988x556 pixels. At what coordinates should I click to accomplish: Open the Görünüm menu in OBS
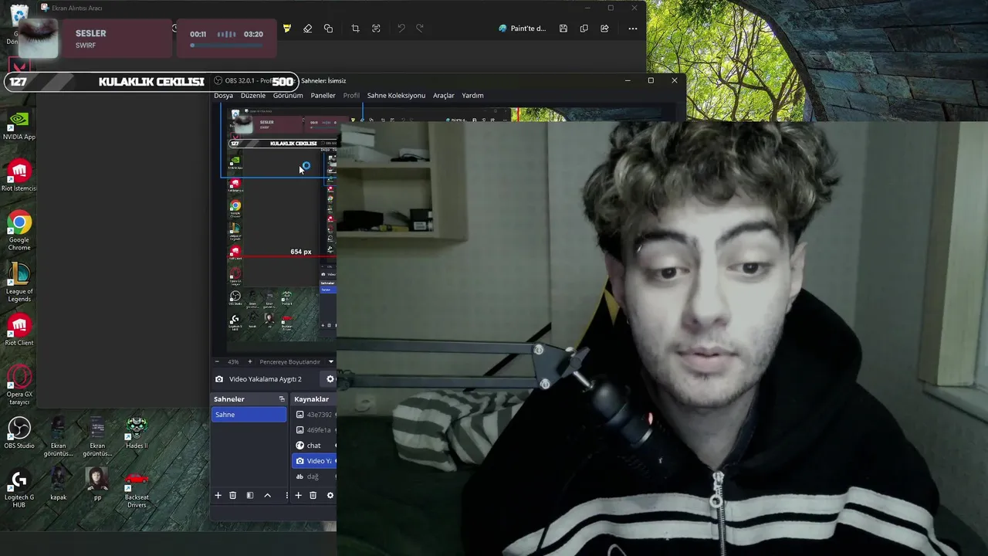(x=288, y=96)
